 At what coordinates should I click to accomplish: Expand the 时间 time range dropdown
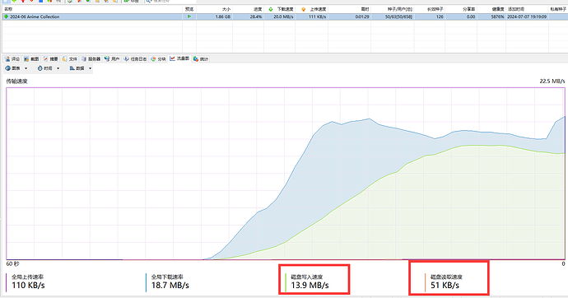click(x=49, y=68)
